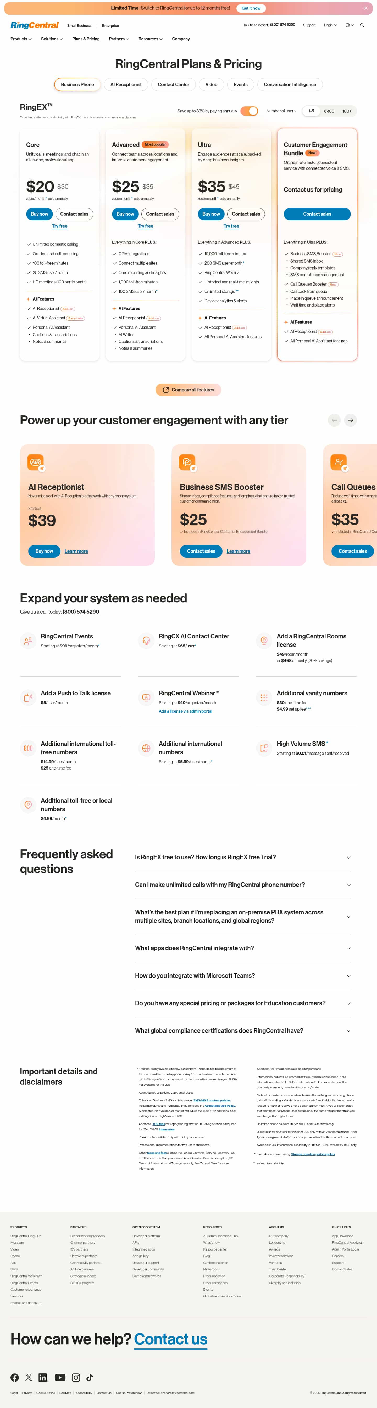Open RingCentral's LinkedIn icon in footer

point(43,1377)
